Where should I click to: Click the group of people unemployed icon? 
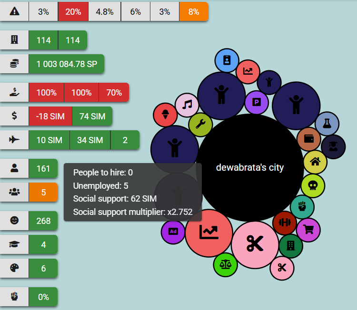click(x=14, y=192)
